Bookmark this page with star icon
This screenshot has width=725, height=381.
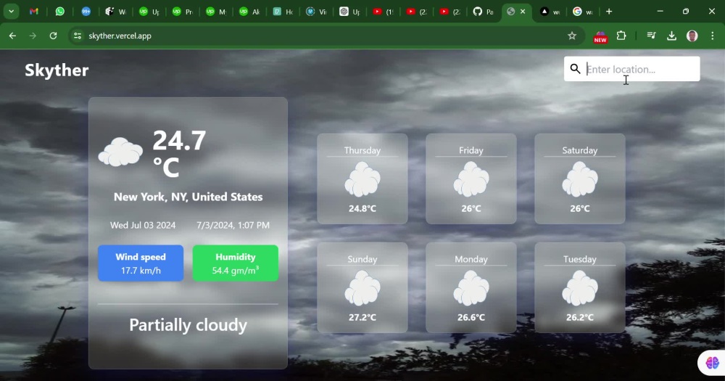pyautogui.click(x=572, y=36)
